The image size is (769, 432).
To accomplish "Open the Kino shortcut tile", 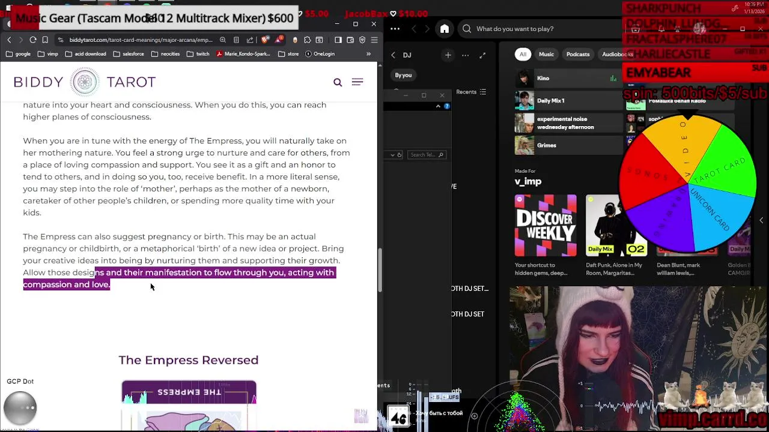I will point(568,78).
